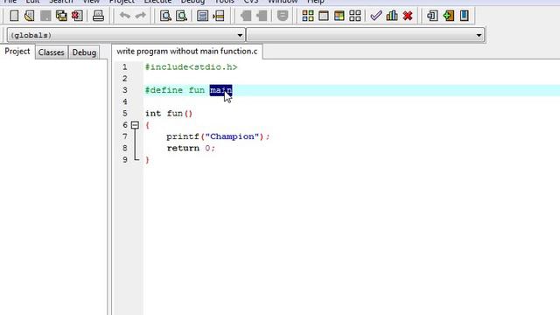This screenshot has height=315, width=560.
Task: Click line number 1 in gutter
Action: tap(124, 67)
